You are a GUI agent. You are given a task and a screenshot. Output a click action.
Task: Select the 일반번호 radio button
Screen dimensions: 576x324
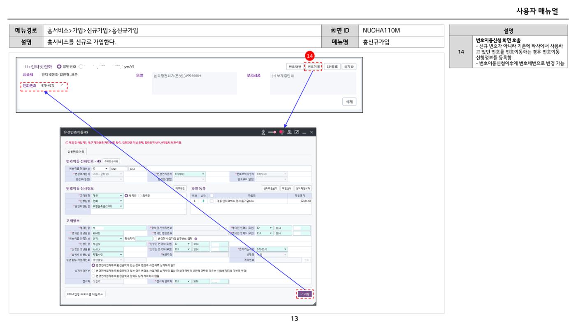tap(59, 67)
